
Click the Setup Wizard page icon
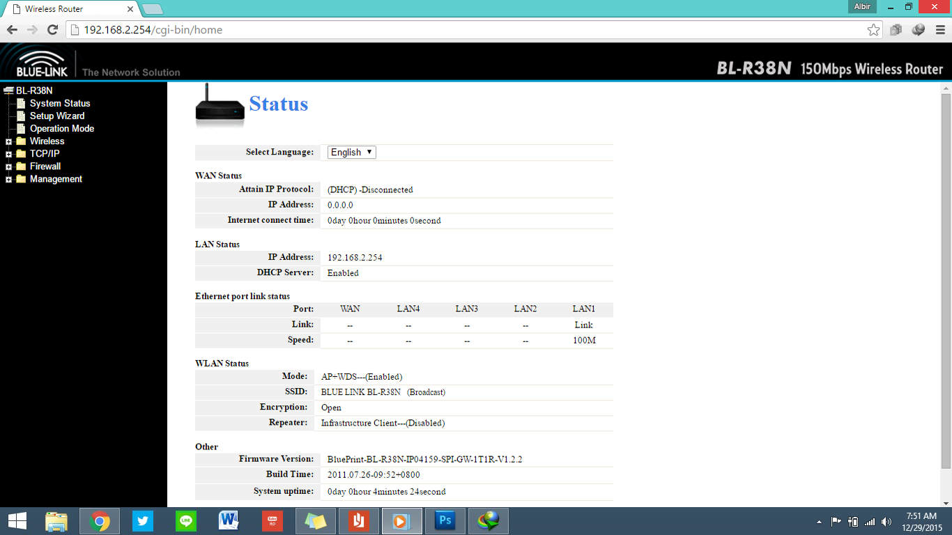[21, 116]
